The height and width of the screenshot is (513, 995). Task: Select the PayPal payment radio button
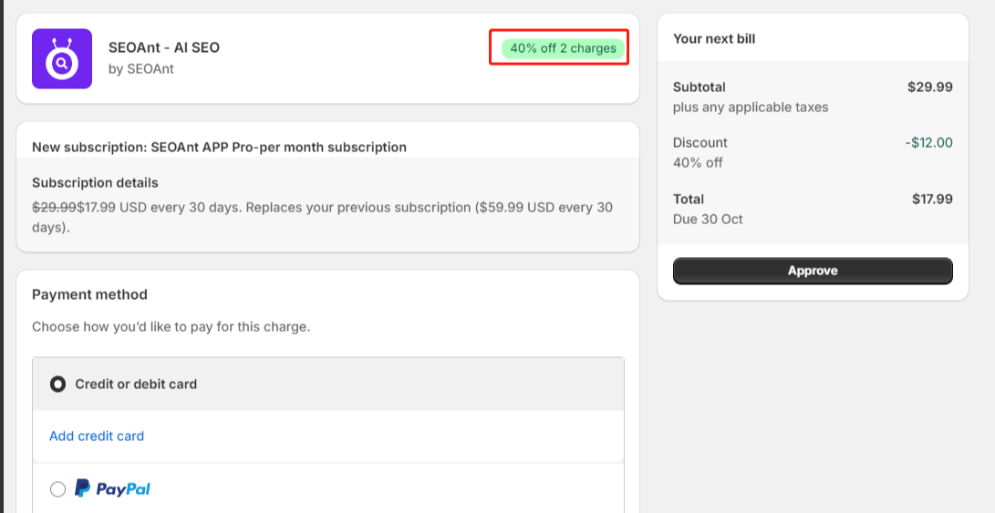[x=58, y=489]
